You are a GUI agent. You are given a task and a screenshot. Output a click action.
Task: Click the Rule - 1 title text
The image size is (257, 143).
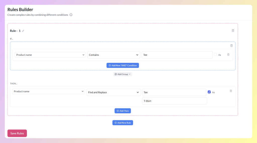pos(15,31)
